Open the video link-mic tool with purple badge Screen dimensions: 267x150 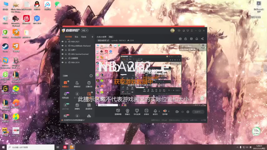tap(65, 95)
